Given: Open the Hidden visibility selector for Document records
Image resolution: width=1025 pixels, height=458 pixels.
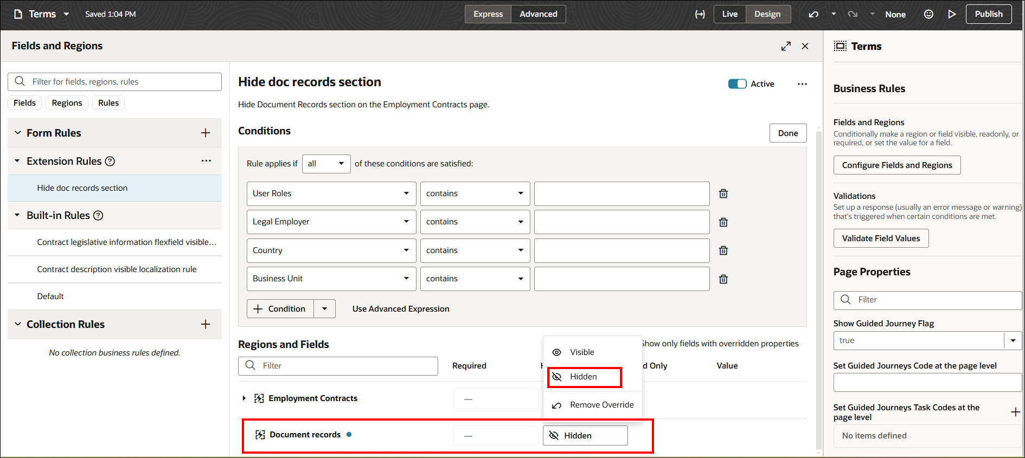Looking at the screenshot, I should click(585, 436).
